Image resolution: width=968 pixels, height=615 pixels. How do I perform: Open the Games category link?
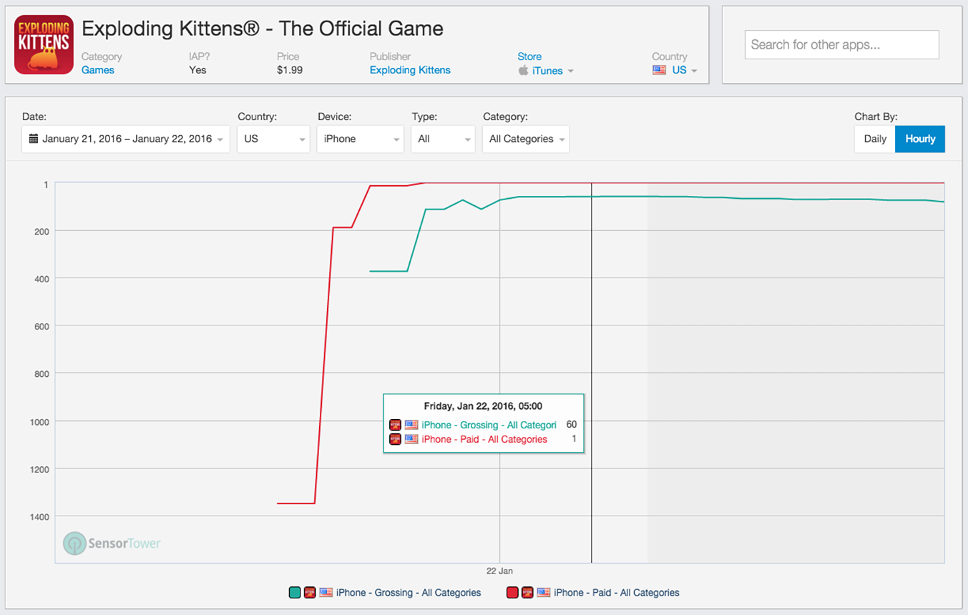click(97, 70)
